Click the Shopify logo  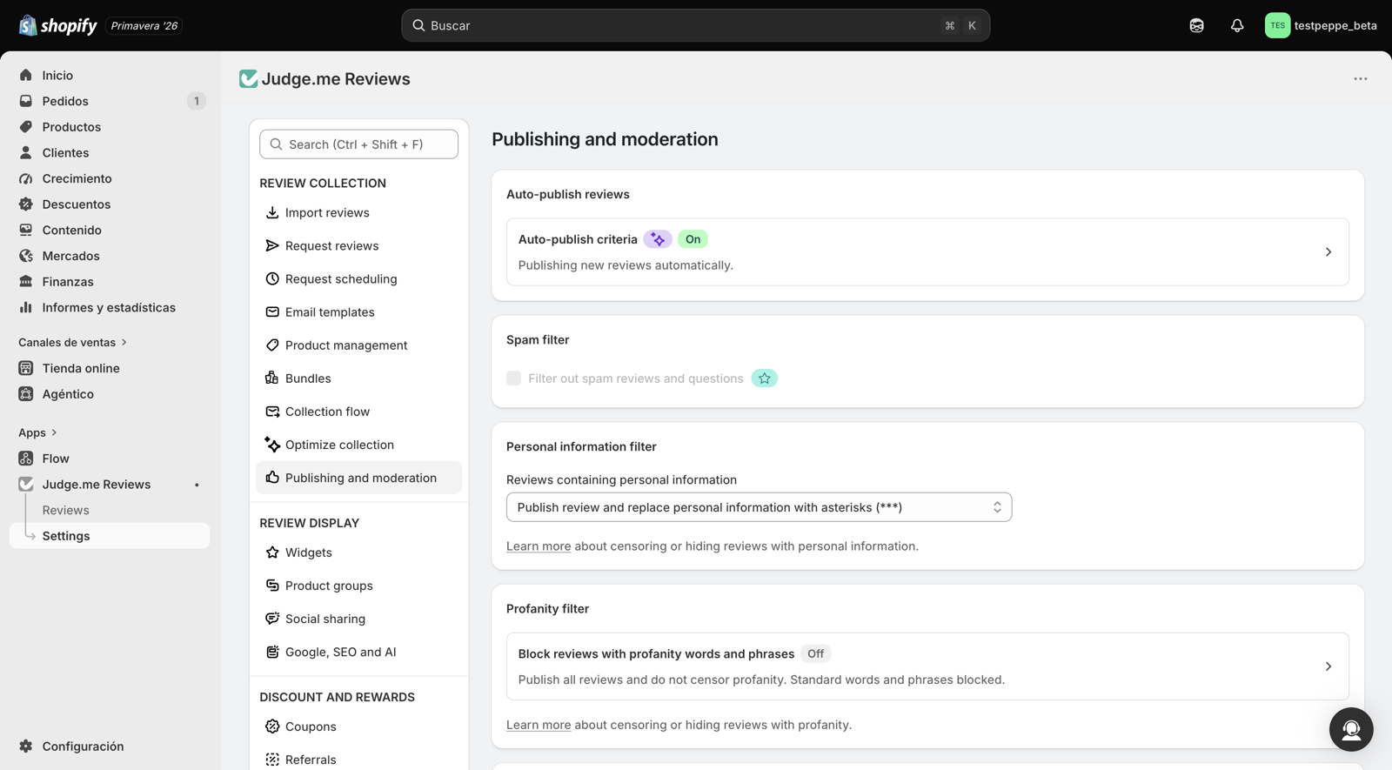57,25
